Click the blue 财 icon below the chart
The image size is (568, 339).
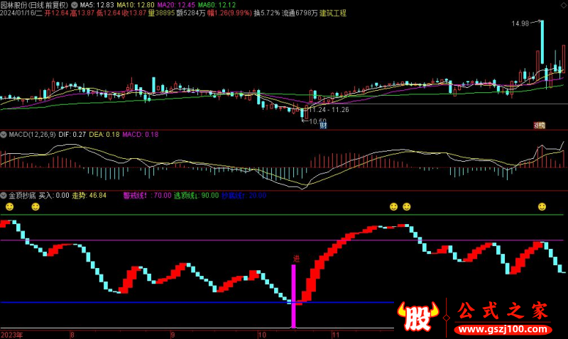[323, 126]
